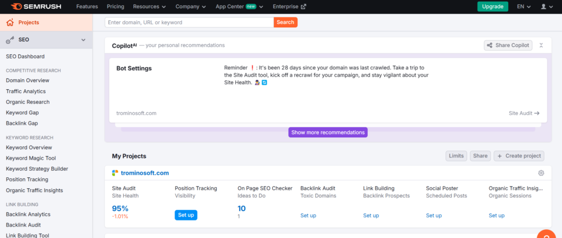Open the Pricing page
562x238 pixels.
[x=115, y=7]
